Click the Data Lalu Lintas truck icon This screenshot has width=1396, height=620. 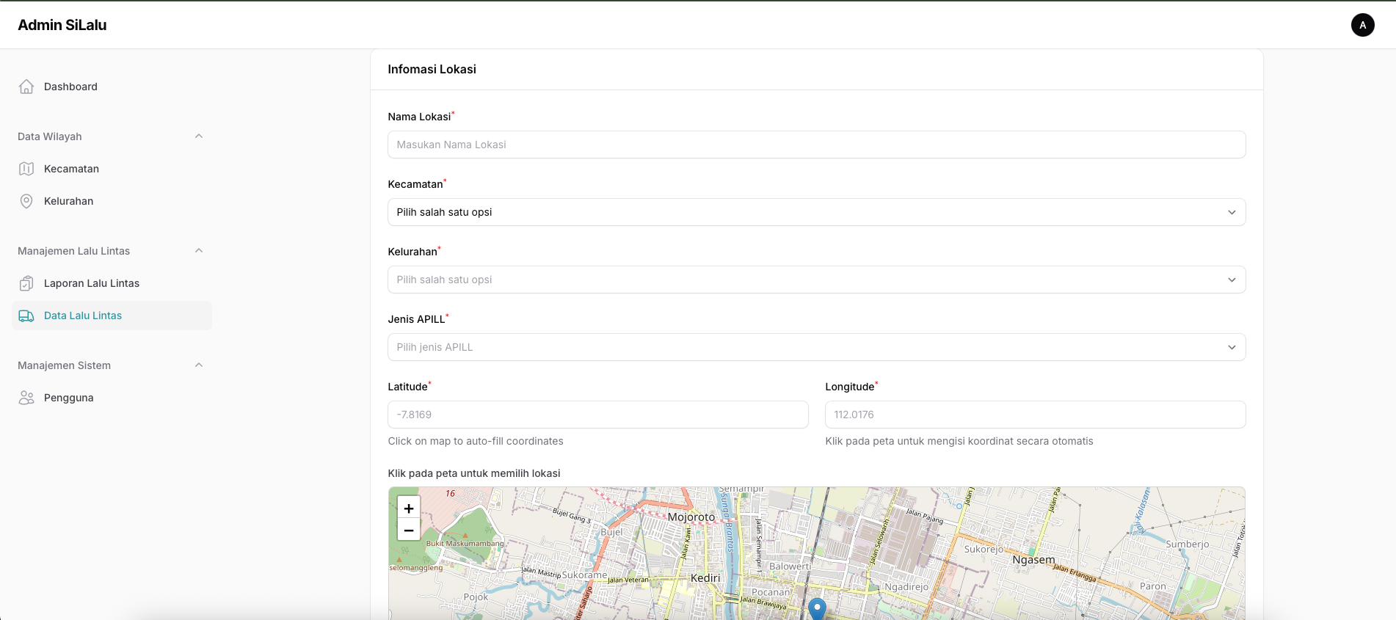tap(26, 316)
